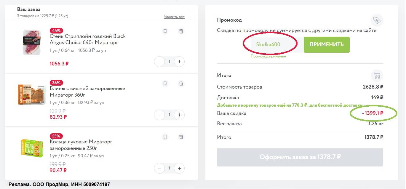Remove cherry pancakes with the trash icon
The image size is (406, 189).
pyautogui.click(x=181, y=84)
